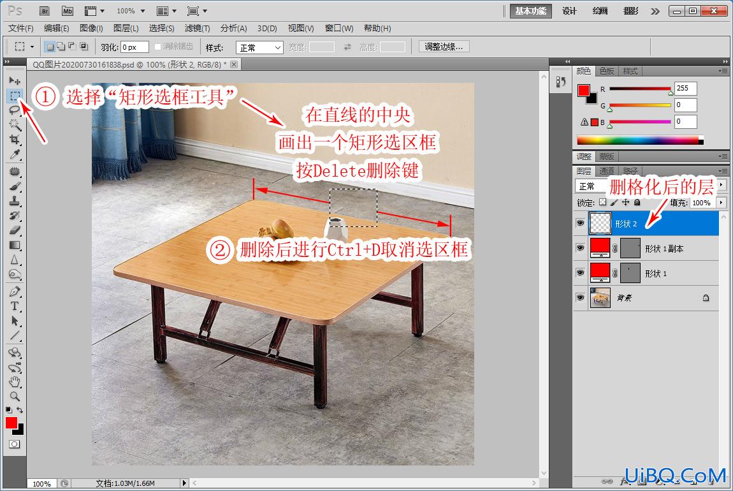Open the 滤镜(T) menu
This screenshot has height=491, width=733.
[198, 28]
